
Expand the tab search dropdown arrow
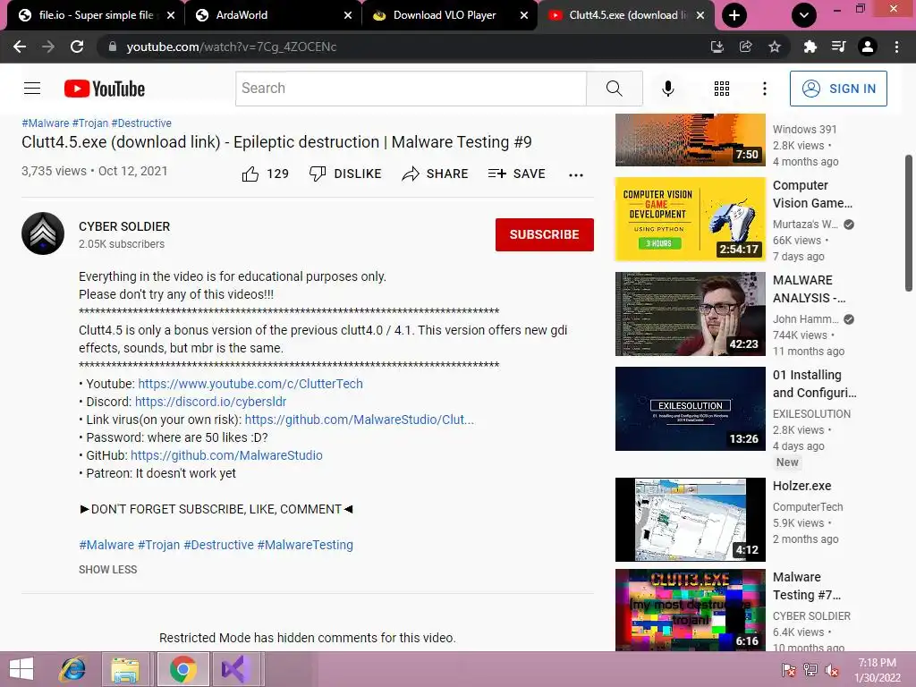804,15
